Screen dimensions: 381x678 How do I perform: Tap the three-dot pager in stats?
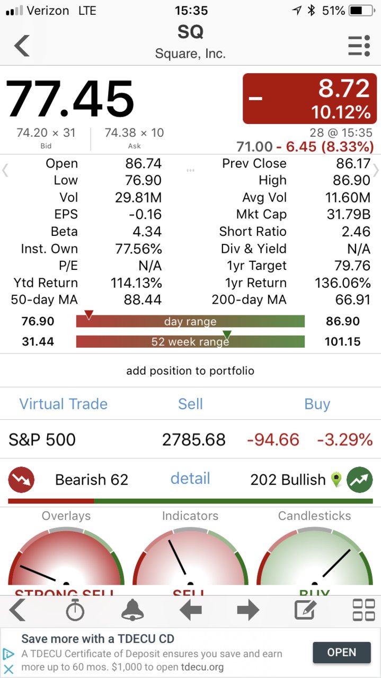(191, 171)
